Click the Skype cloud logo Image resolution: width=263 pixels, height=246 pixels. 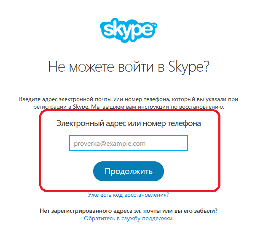click(x=129, y=30)
